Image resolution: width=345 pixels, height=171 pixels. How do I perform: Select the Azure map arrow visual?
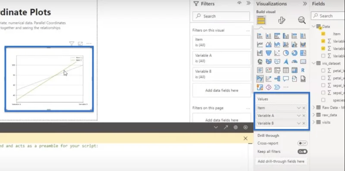point(286,61)
